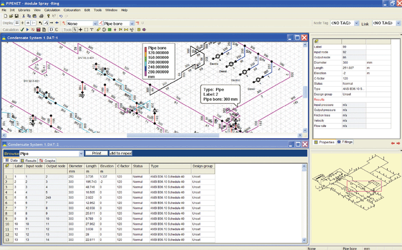
Task: Toggle the flow direction arrow display button
Action: [x=51, y=23]
